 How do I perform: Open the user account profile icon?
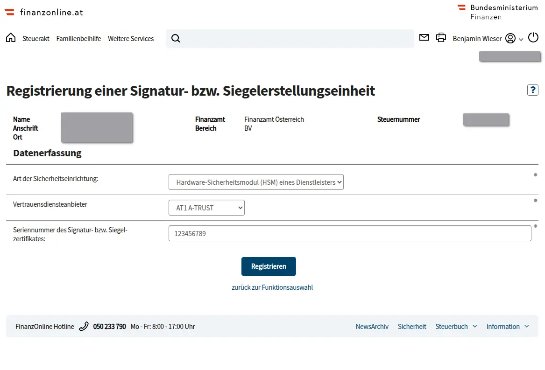click(x=511, y=39)
